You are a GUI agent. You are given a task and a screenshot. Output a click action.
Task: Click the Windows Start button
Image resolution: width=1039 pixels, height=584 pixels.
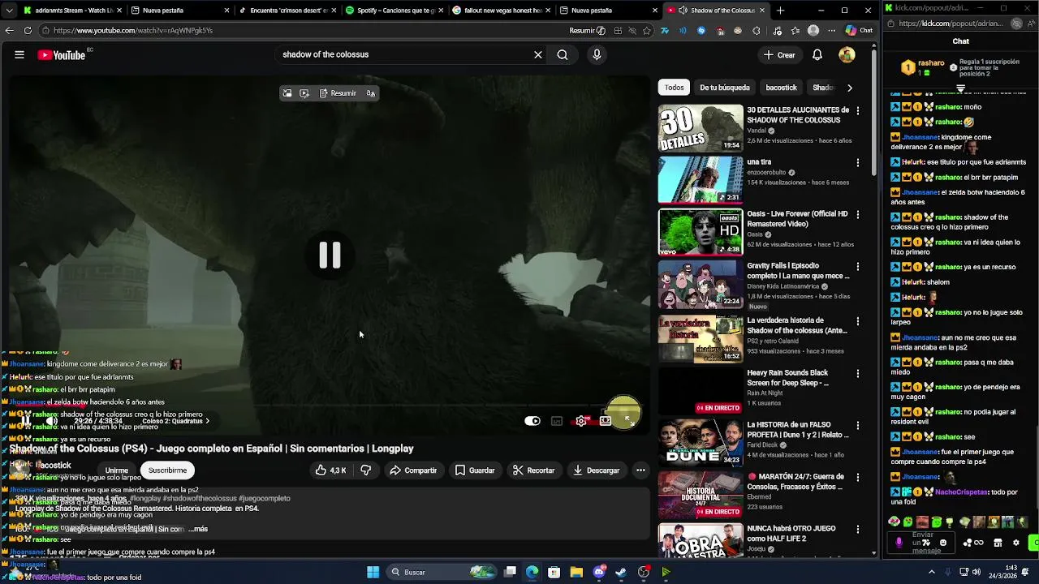coord(373,572)
